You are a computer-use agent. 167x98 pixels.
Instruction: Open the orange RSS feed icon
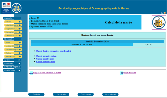165,13
